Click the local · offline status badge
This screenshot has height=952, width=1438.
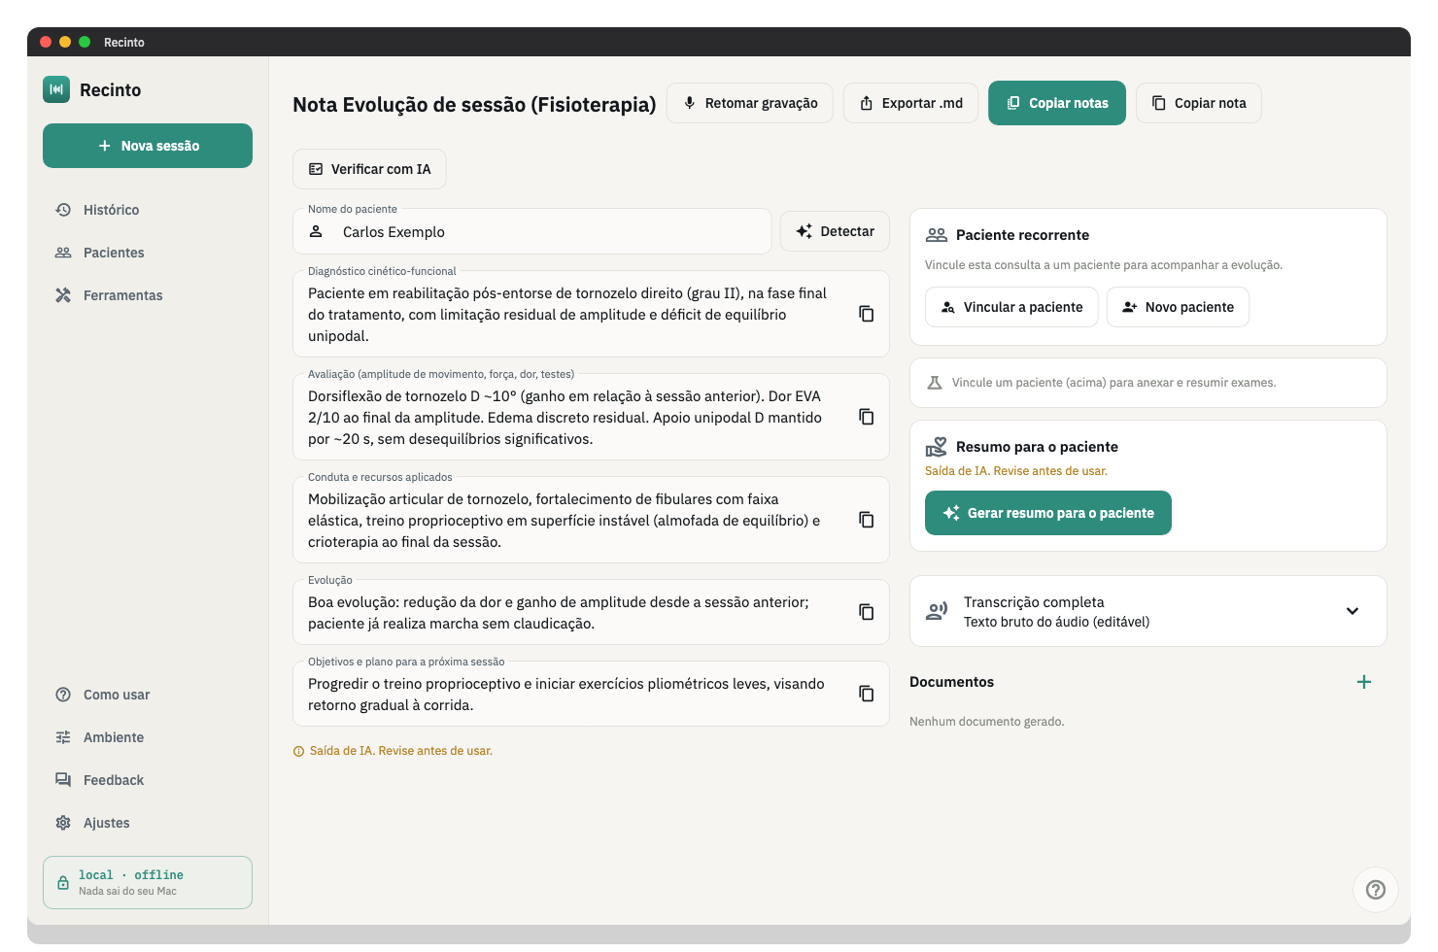tap(148, 882)
